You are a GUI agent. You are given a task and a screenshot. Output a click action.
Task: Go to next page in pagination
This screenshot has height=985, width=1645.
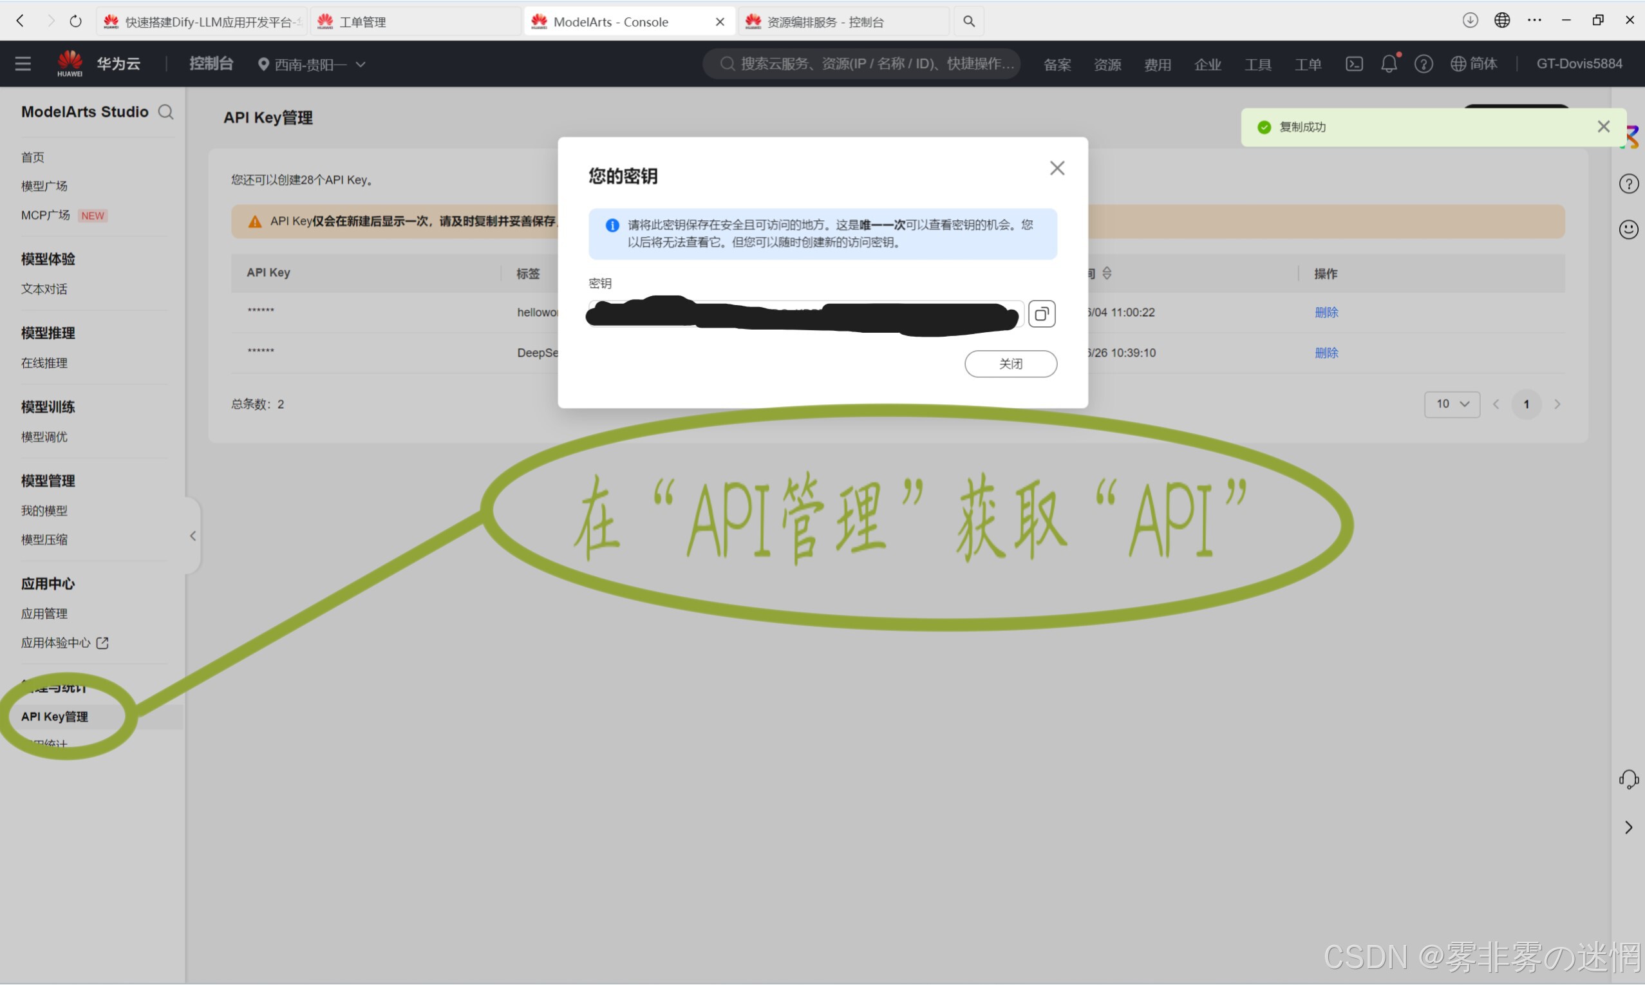tap(1557, 404)
